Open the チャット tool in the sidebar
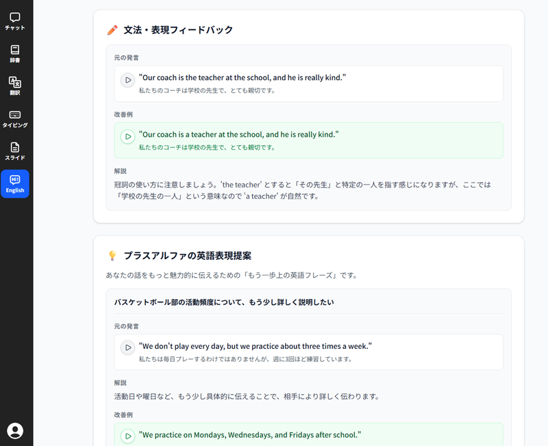The width and height of the screenshot is (548, 446). [15, 22]
